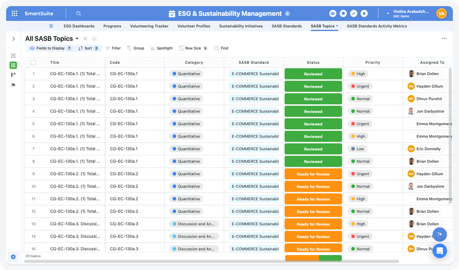Screen dimensions: 459x270
Task: Go to Programs tab
Action: (x=112, y=26)
